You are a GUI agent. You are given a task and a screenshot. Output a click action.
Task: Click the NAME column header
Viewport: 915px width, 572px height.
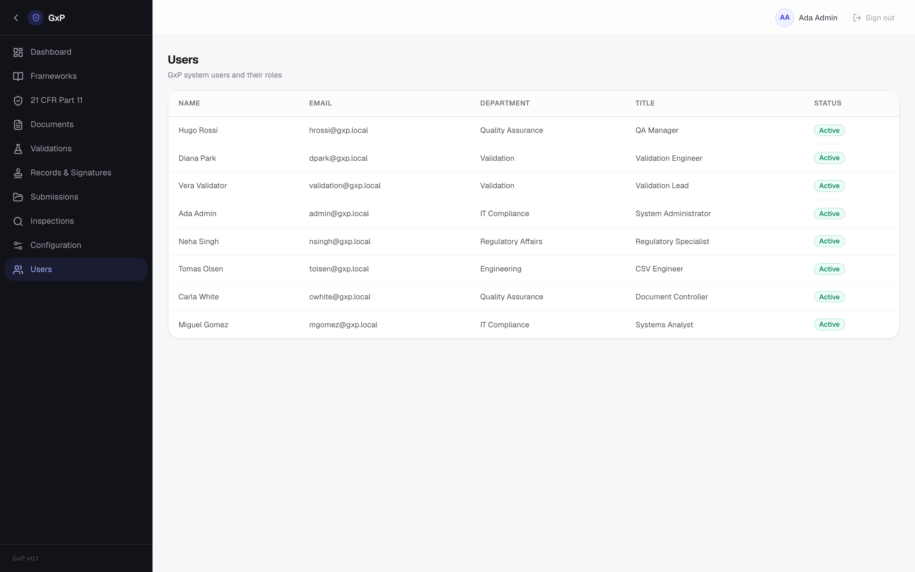click(189, 103)
